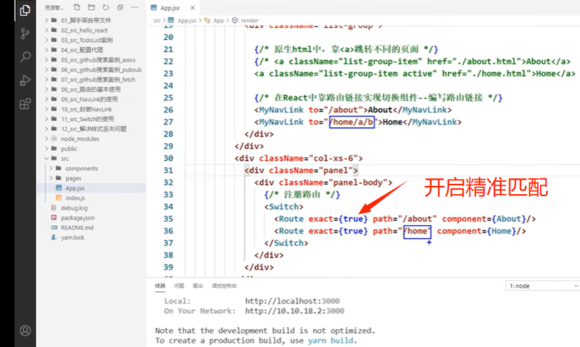Open package.json file
This screenshot has height=347, width=580.
pos(78,218)
